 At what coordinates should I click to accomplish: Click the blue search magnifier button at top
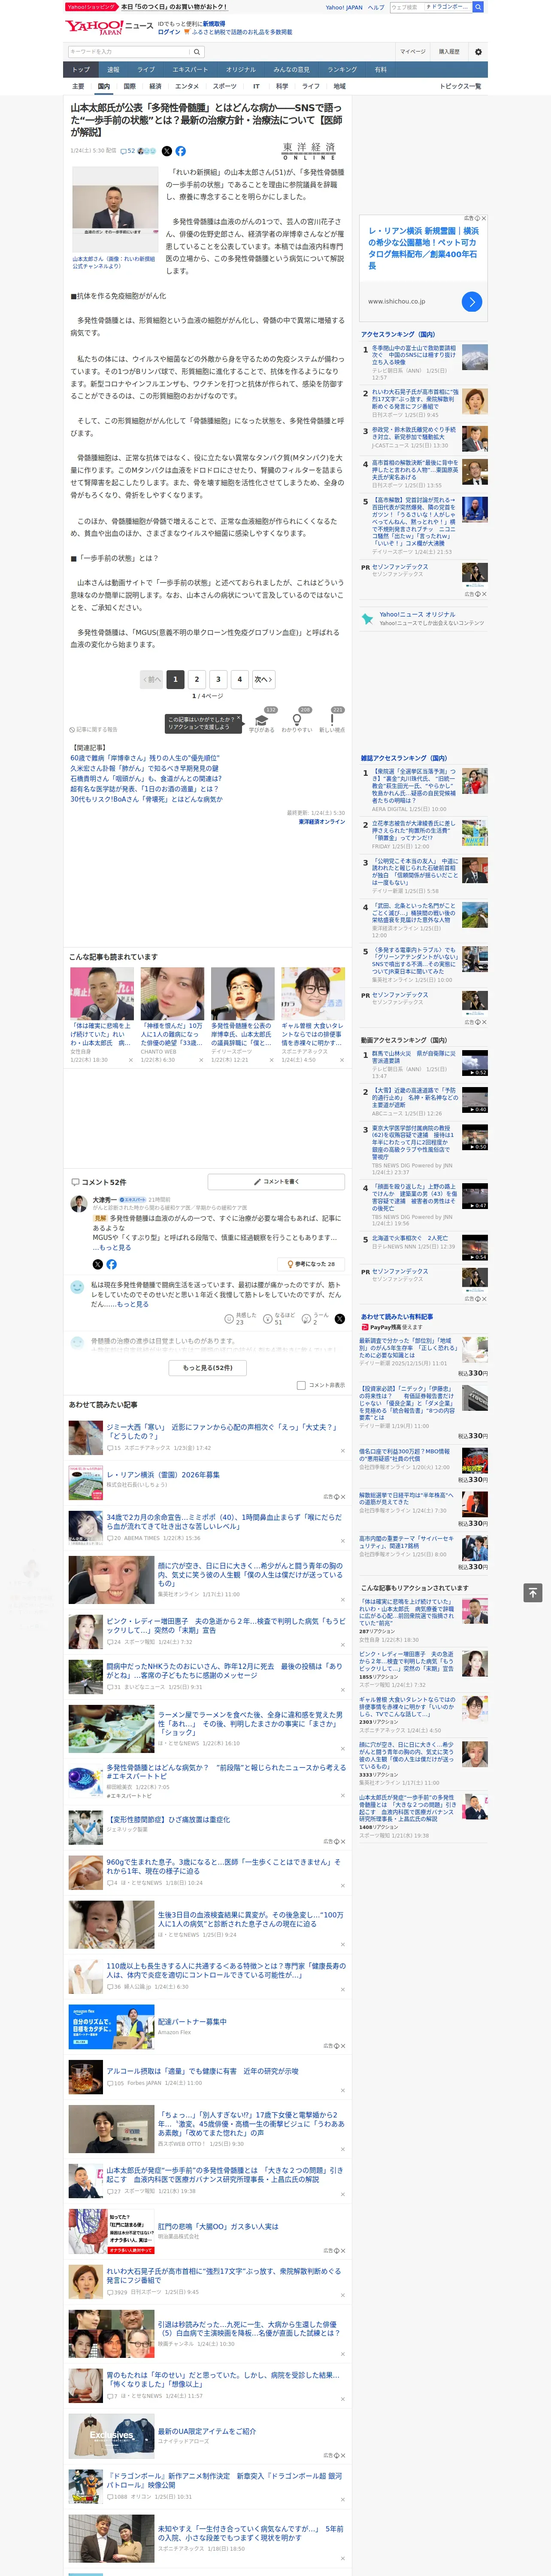(478, 7)
